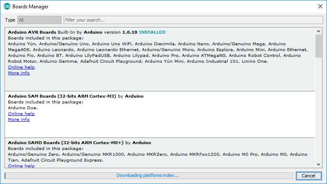Click the Boards Manager window title
The image size is (327, 184).
30,7
